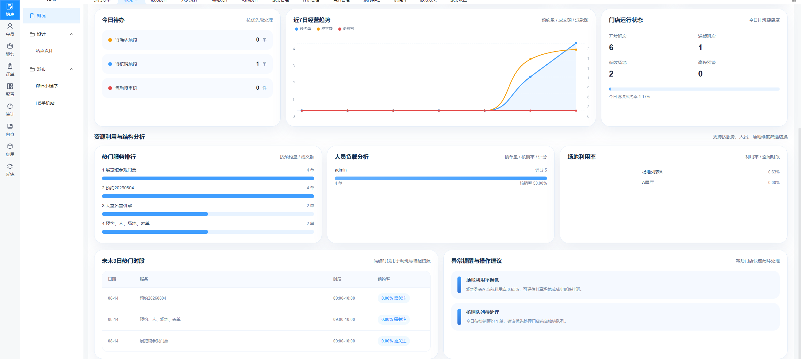
Task: Select the A展厅 utilization row
Action: tap(711, 182)
